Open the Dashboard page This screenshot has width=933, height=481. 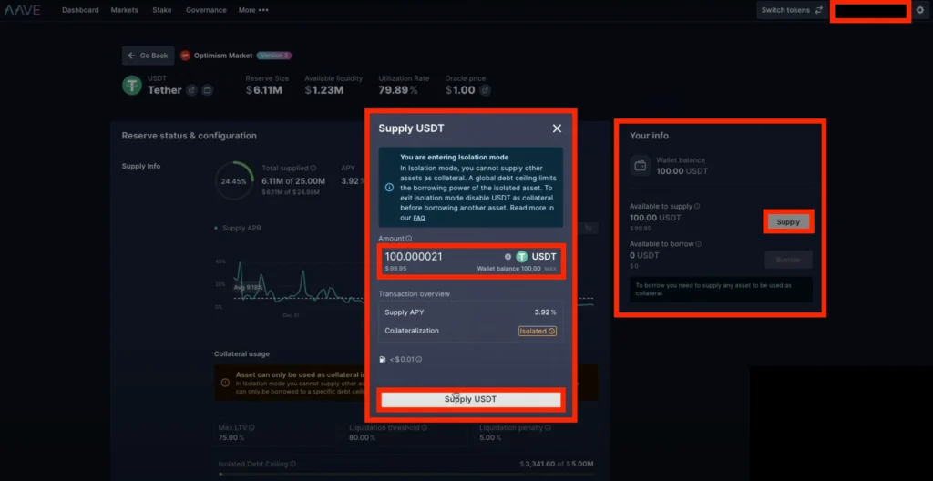click(80, 10)
